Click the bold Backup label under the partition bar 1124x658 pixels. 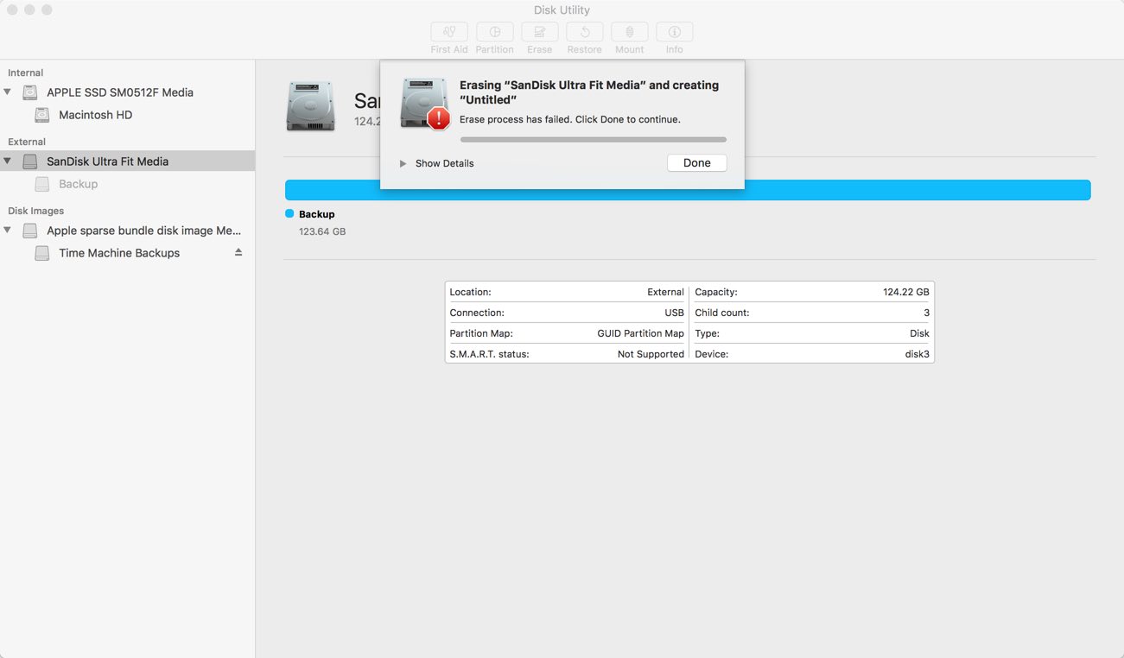point(317,214)
